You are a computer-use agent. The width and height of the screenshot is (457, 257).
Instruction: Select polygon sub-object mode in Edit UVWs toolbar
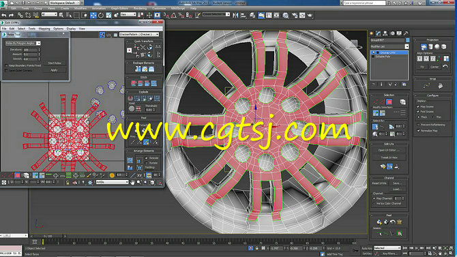[x=18, y=175]
